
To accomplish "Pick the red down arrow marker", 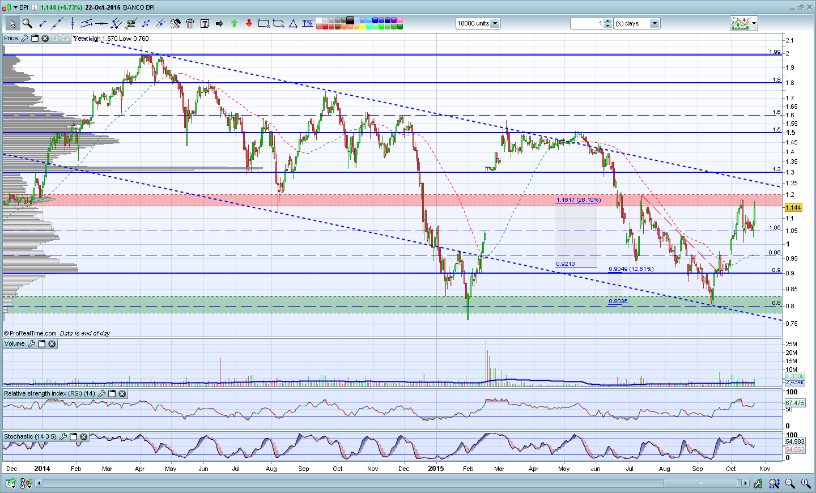I will tap(249, 23).
